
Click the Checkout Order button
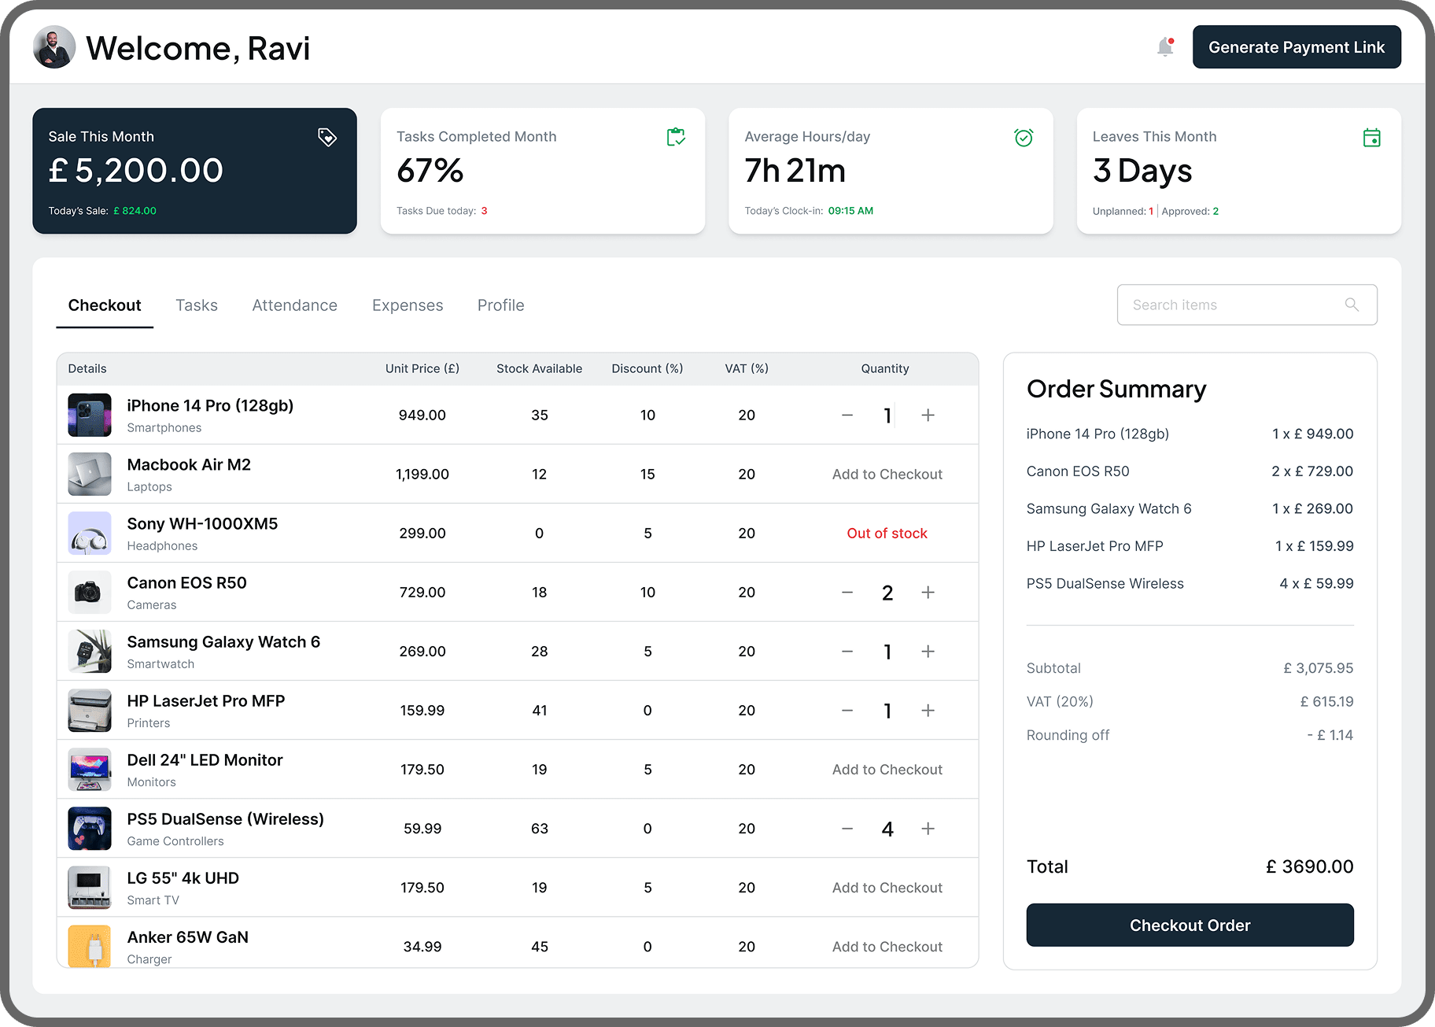[1189, 925]
